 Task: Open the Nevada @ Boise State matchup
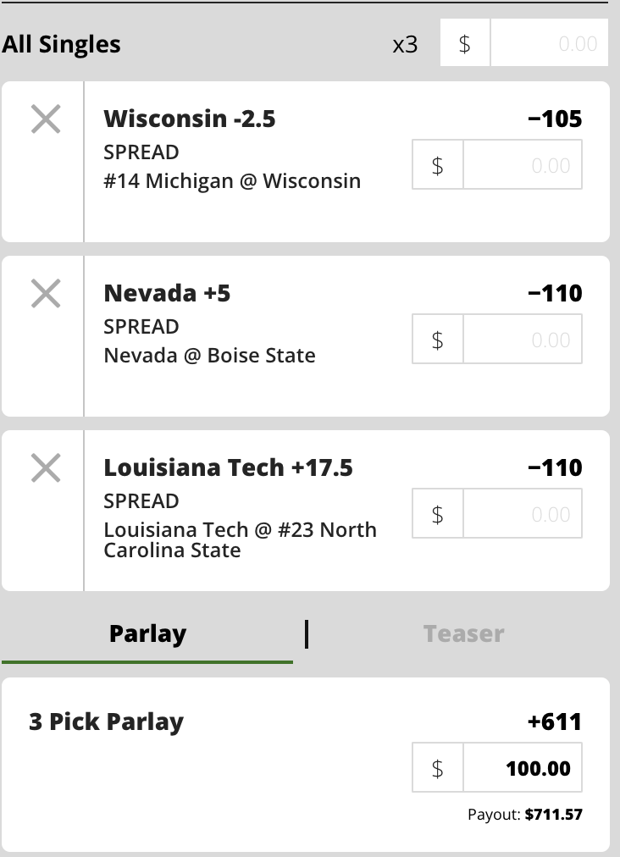pos(209,355)
